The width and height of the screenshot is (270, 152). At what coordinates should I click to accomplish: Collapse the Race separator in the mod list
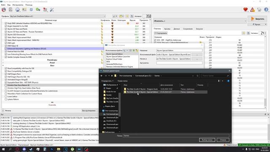[3, 66]
